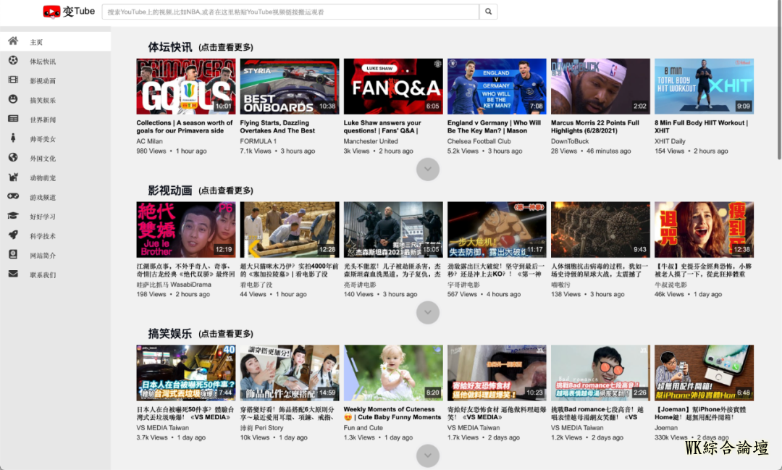Click the magnifying glass search button
Screen dimensions: 782x470
(x=488, y=12)
